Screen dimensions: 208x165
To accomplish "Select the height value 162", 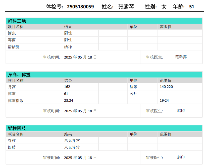I will tap(67, 87).
